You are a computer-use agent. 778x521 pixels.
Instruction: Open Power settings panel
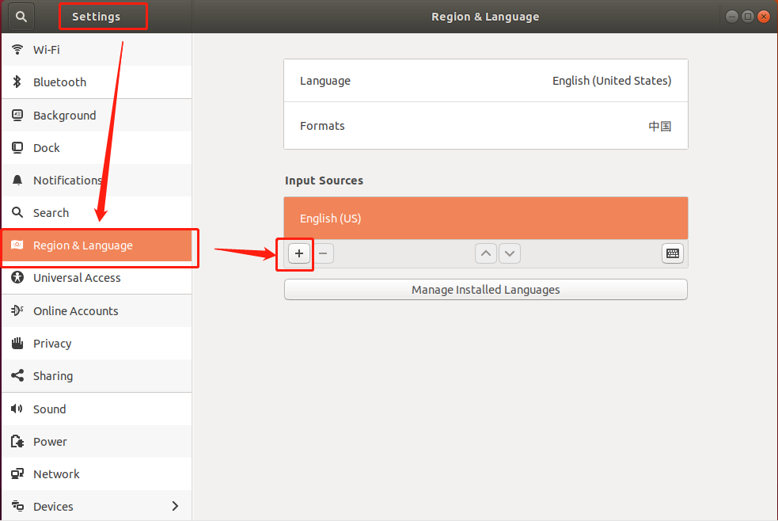click(x=97, y=441)
